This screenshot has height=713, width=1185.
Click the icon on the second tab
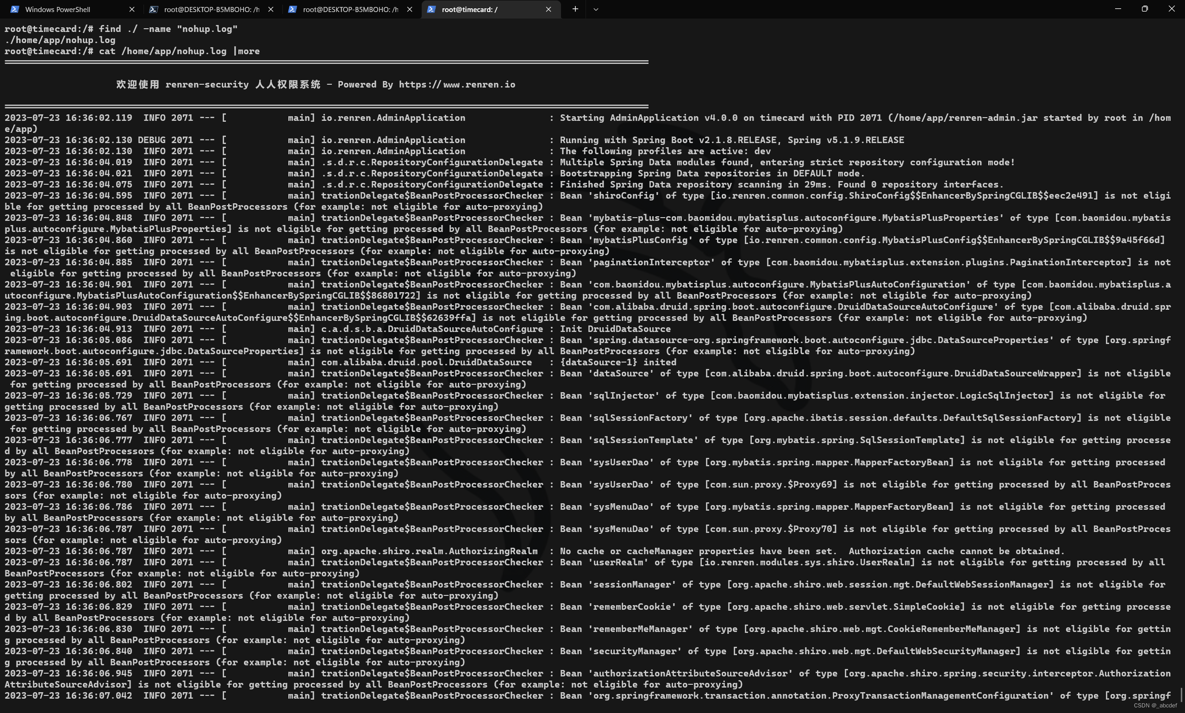tap(153, 9)
